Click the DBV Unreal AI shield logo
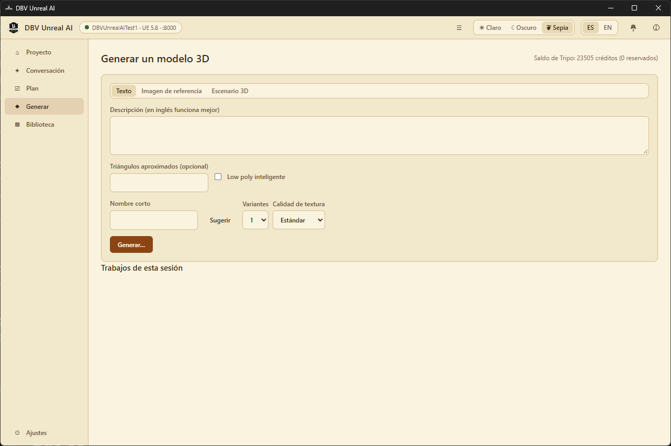Image resolution: width=671 pixels, height=446 pixels. (x=14, y=28)
